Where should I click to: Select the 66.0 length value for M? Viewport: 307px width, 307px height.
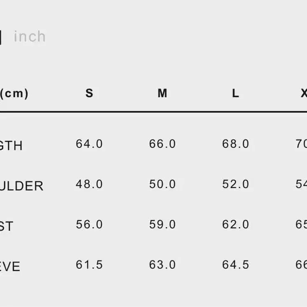(x=163, y=144)
